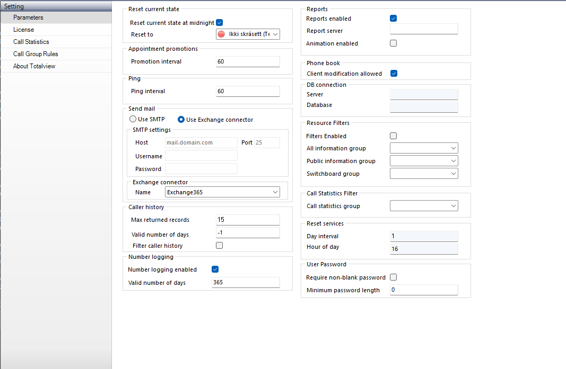Edit the Max returned records field
Screen dimensions: 566x369
pos(248,220)
